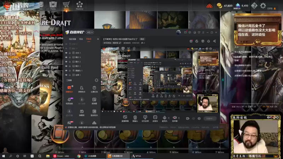The image size is (283, 159).
Task: Open the Store tab in MTG Arena
Action: [x=66, y=6]
